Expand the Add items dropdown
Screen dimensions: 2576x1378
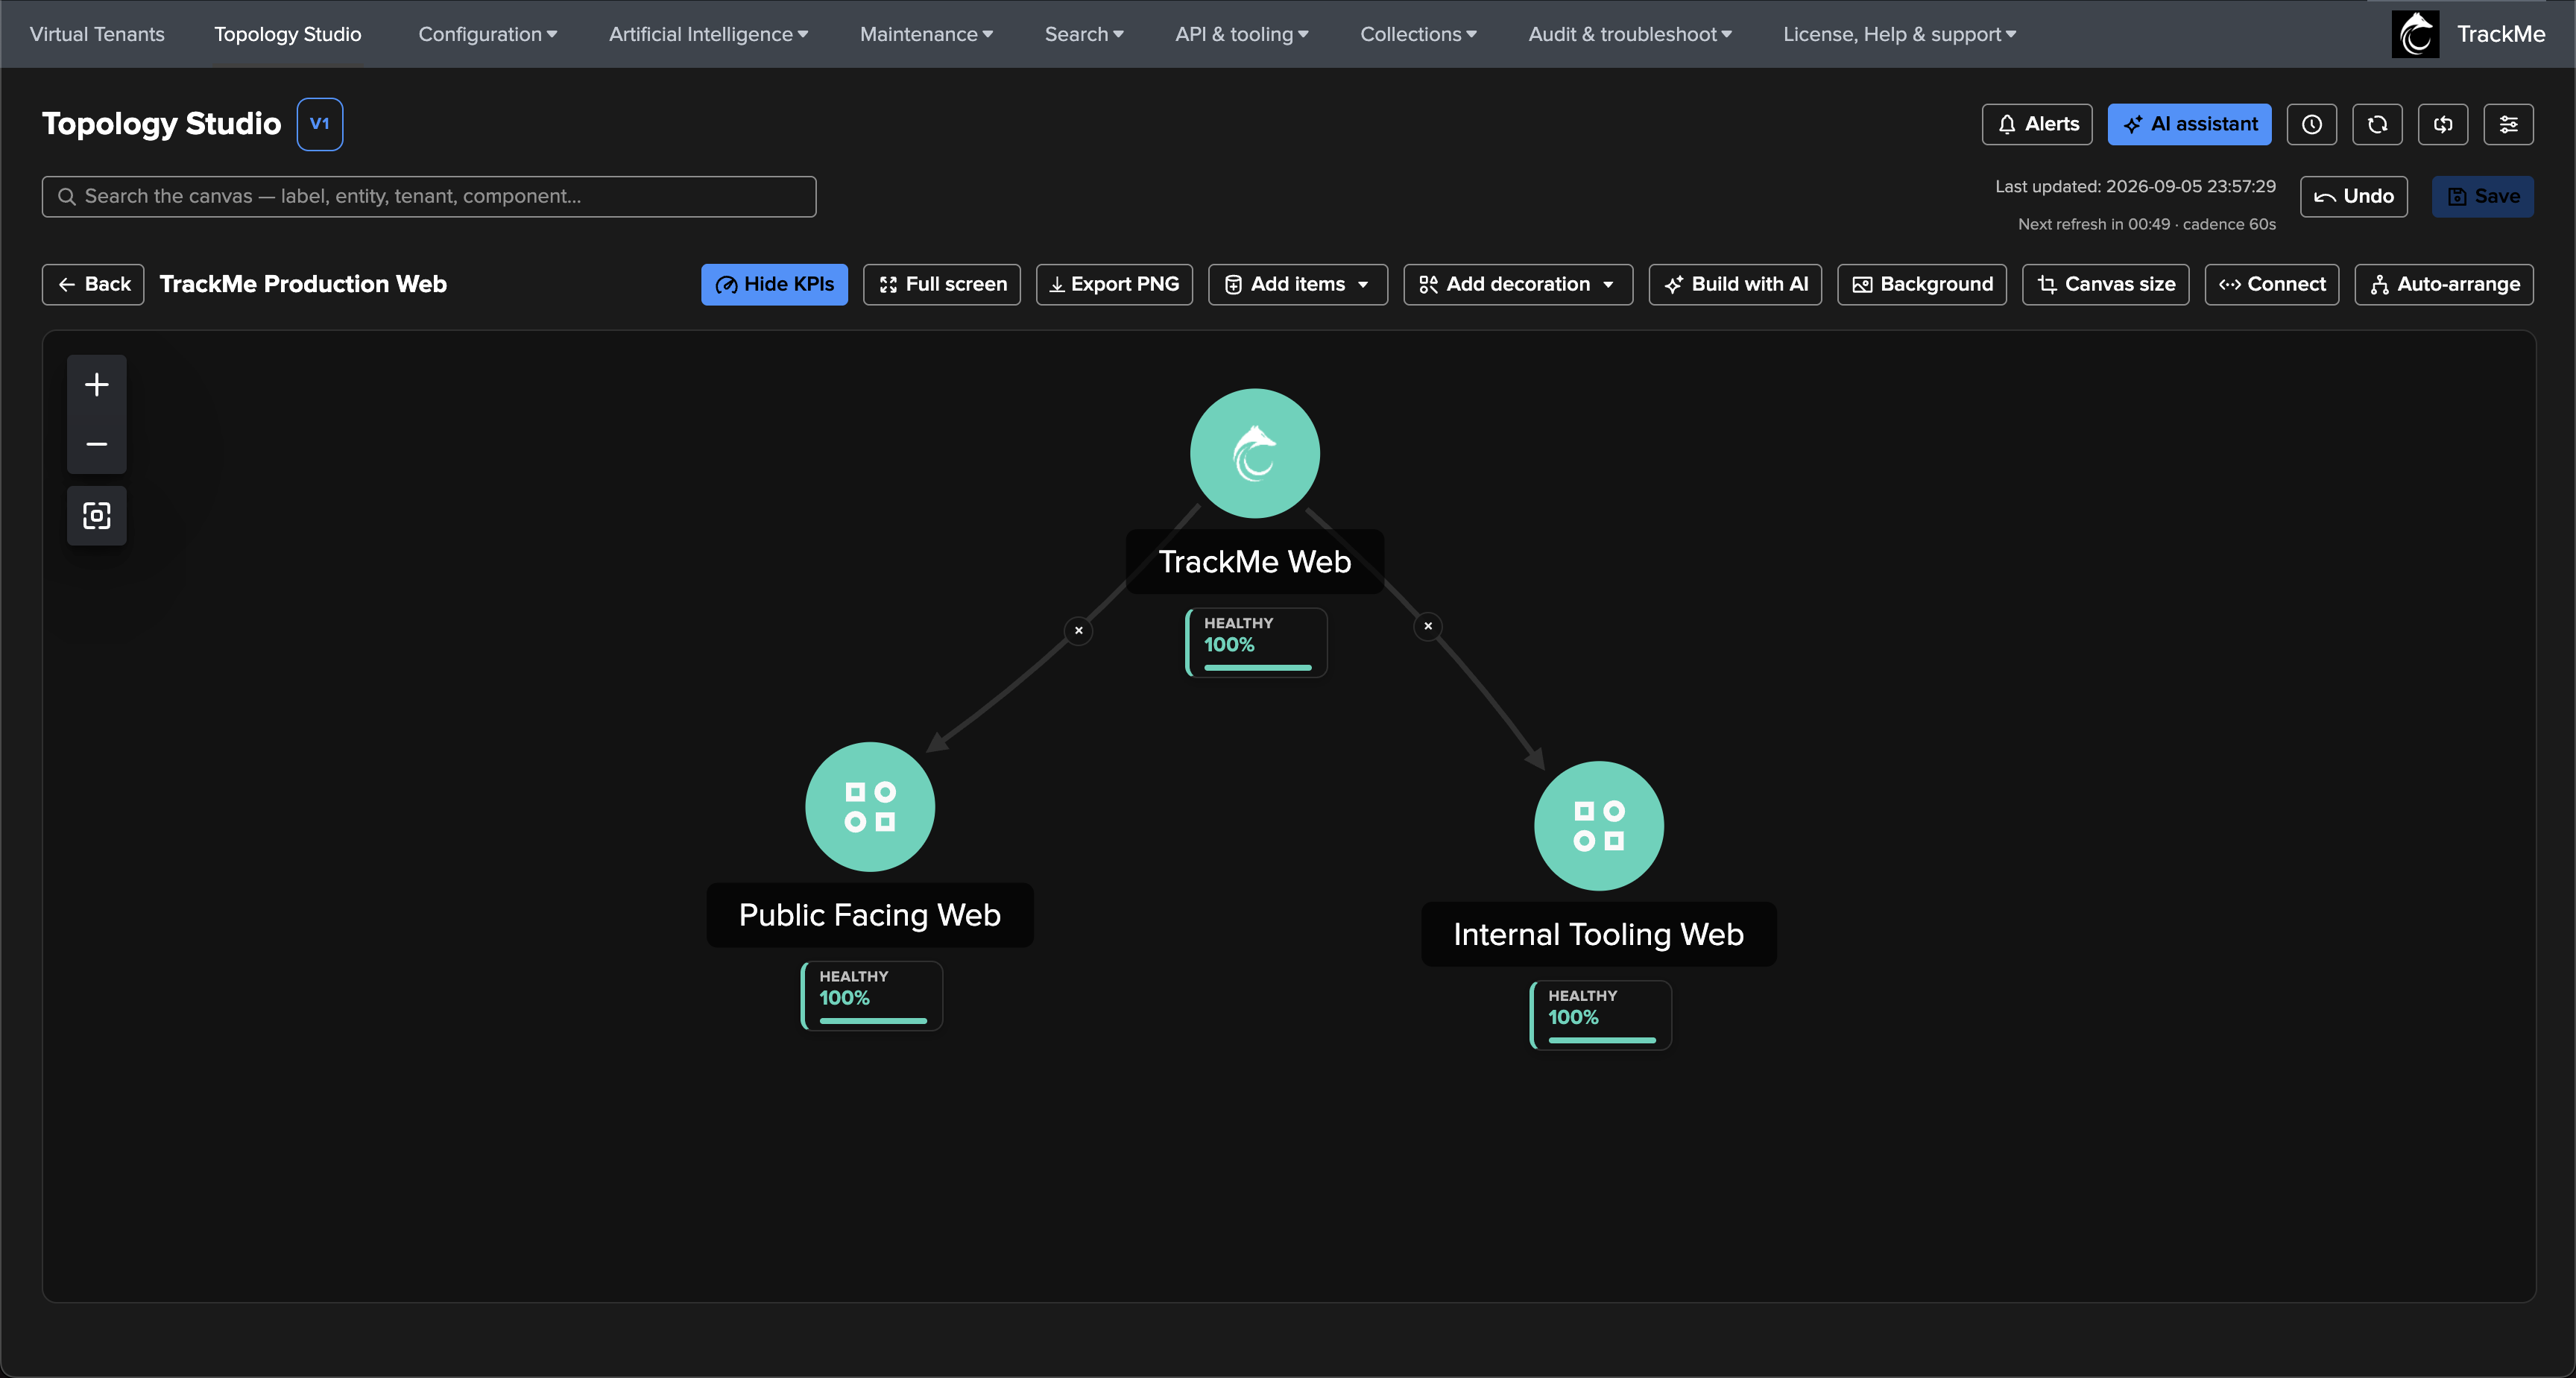1297,284
